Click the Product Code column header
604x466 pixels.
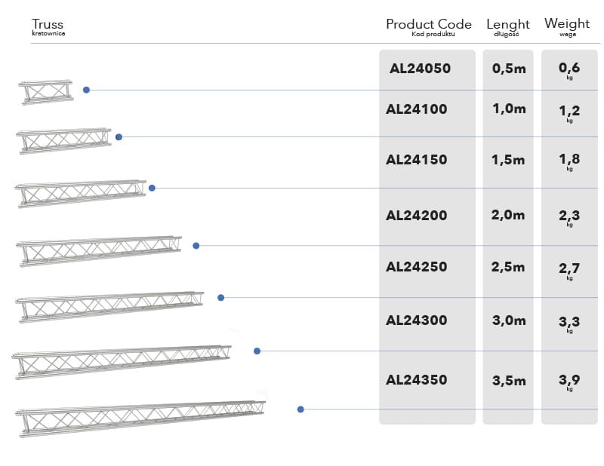428,25
